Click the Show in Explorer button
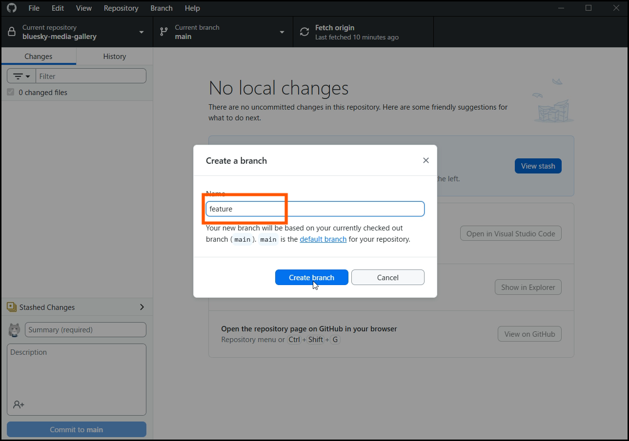The width and height of the screenshot is (629, 441). click(x=528, y=287)
